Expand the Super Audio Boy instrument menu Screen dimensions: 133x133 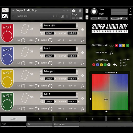tap(13, 10)
